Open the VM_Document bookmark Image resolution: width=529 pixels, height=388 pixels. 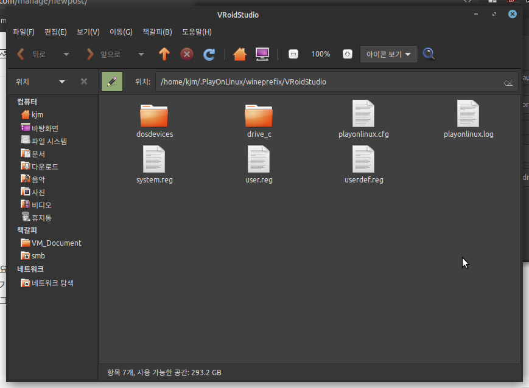[51, 243]
